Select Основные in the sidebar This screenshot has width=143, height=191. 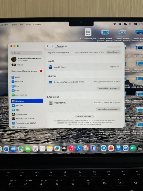tap(27, 101)
